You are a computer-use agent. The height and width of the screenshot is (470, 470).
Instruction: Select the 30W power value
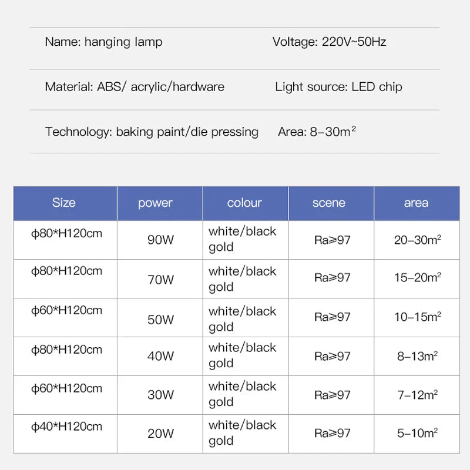(x=160, y=395)
